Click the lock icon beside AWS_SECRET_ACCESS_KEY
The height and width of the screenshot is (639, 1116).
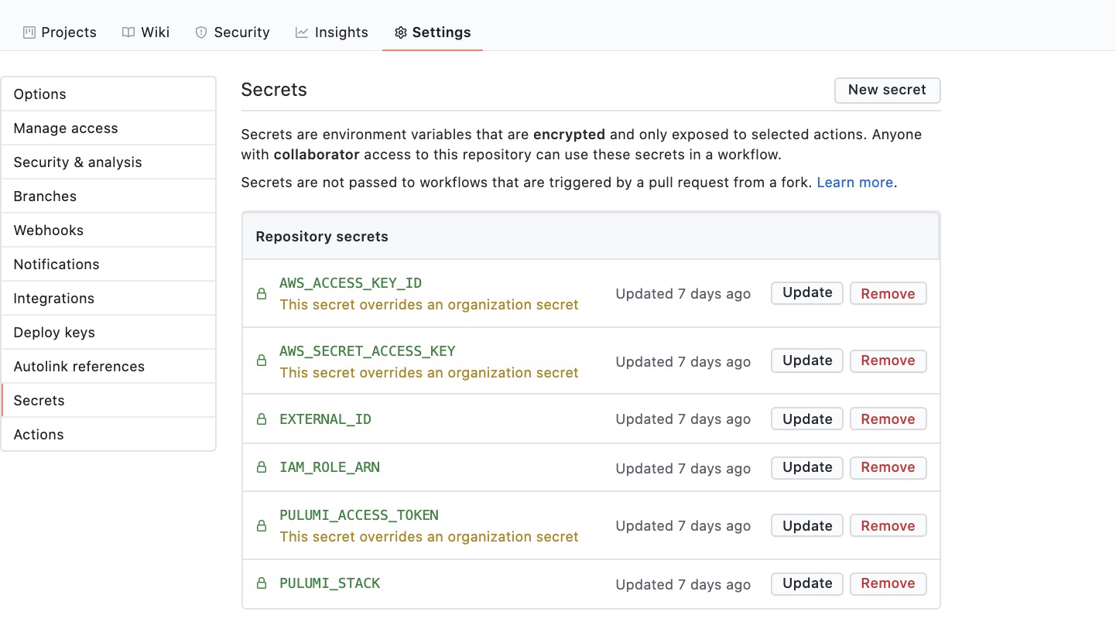click(262, 361)
